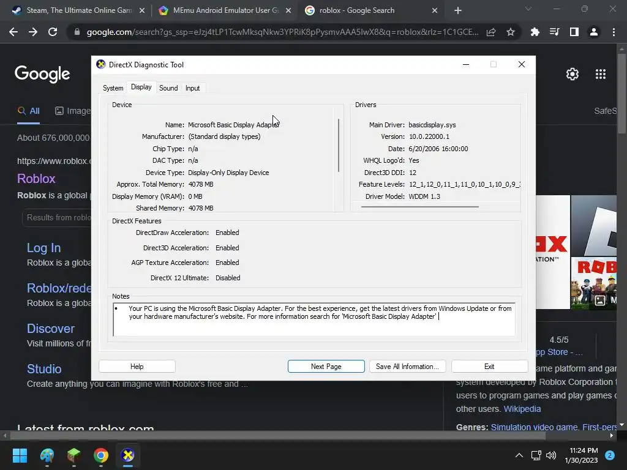Reload the current page

pyautogui.click(x=53, y=32)
